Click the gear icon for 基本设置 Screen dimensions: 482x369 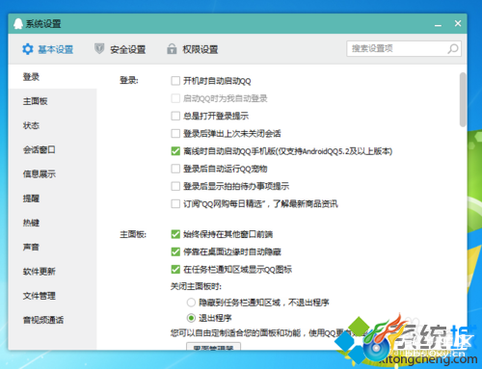[28, 49]
